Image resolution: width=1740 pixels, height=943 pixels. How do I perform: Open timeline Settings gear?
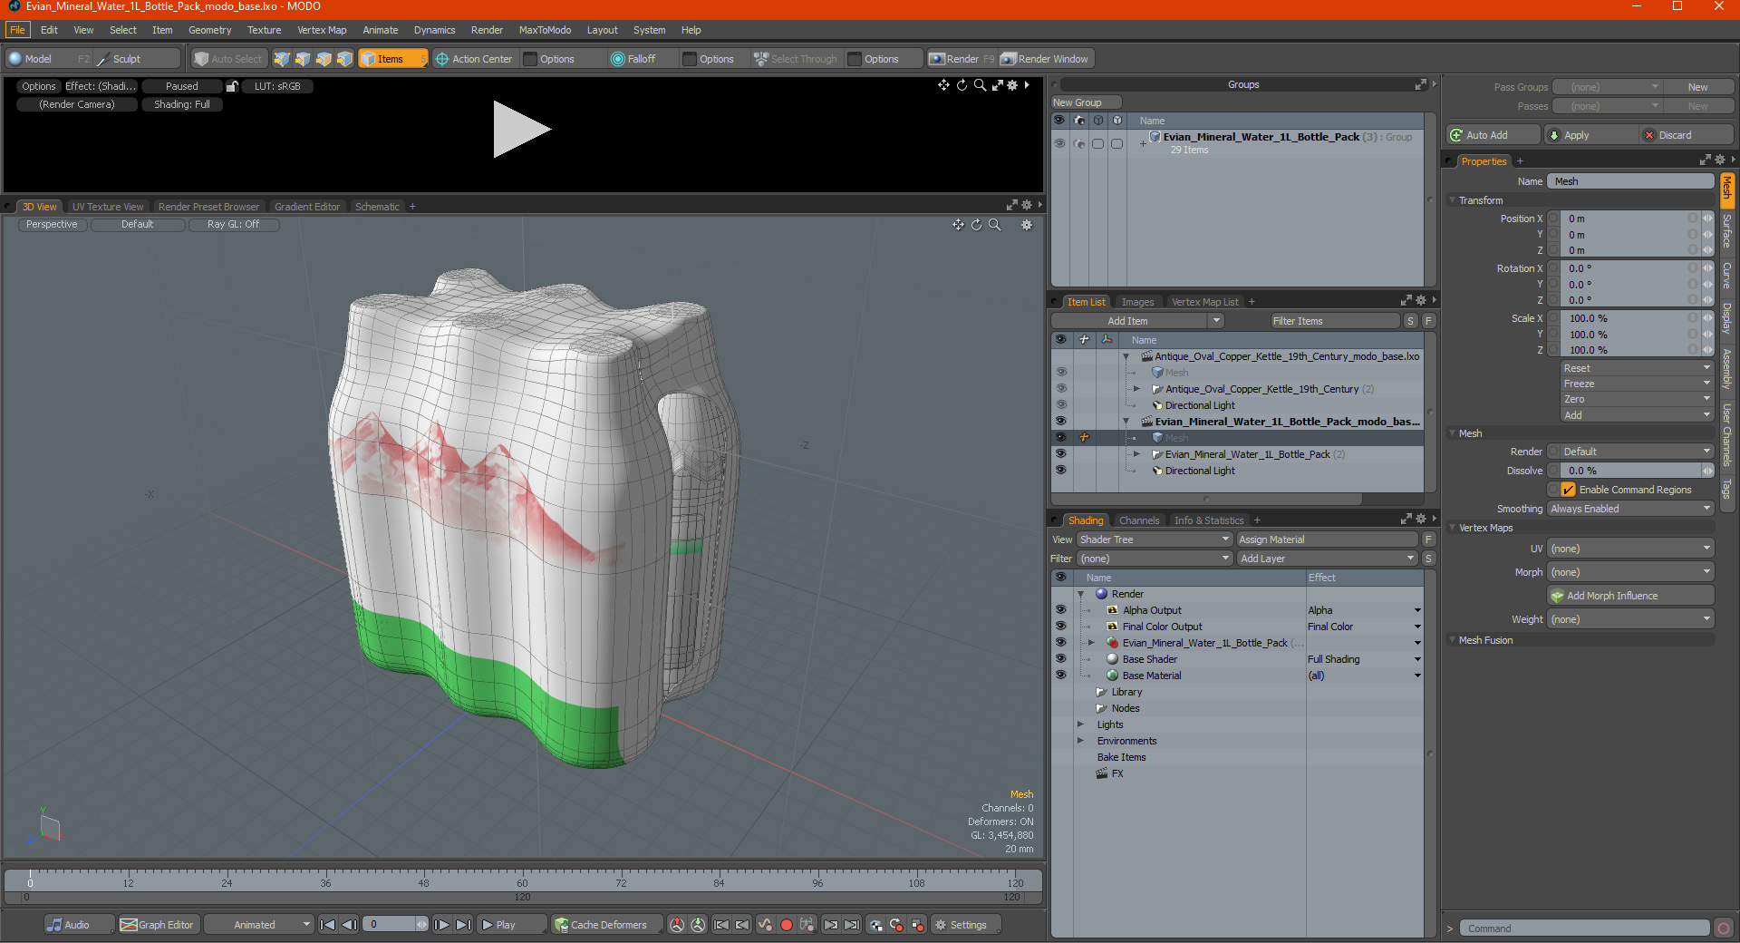966,925
